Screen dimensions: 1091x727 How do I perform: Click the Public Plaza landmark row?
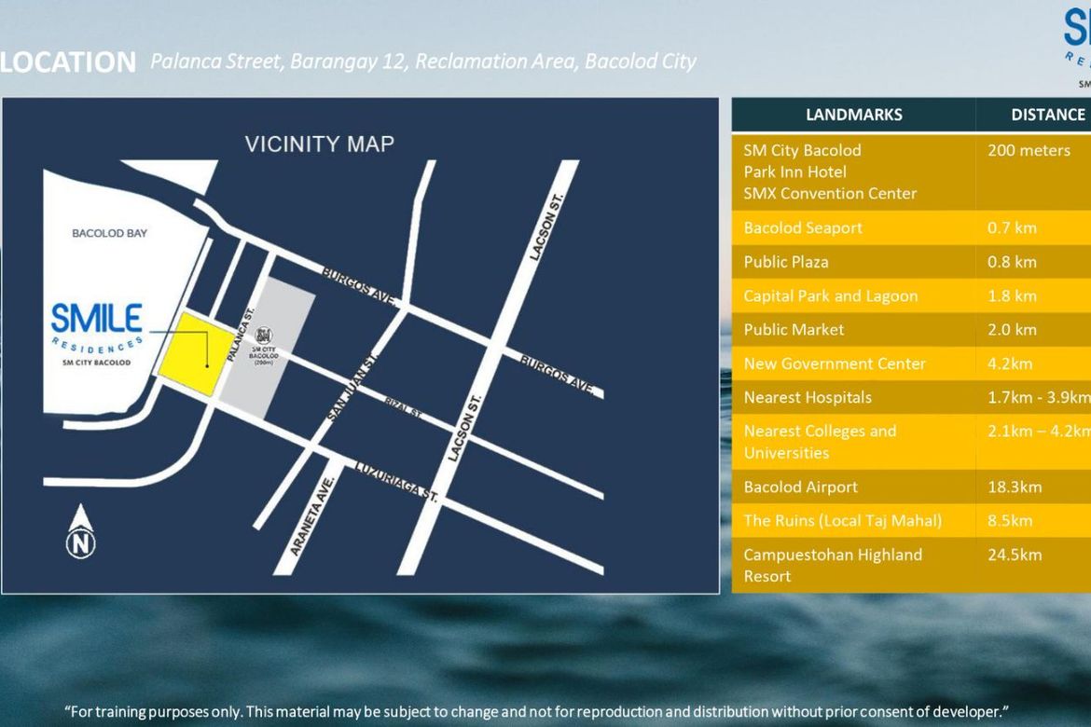[911, 262]
